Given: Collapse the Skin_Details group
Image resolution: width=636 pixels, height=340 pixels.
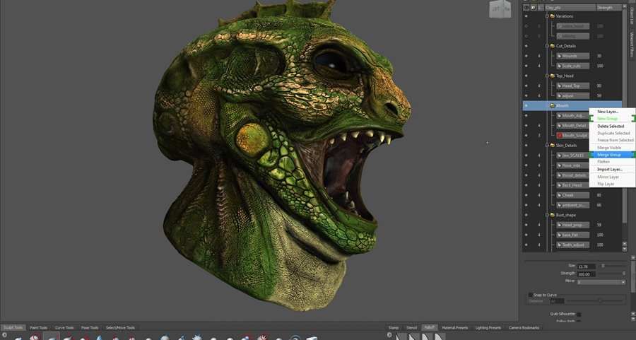Looking at the screenshot, I should 547,145.
